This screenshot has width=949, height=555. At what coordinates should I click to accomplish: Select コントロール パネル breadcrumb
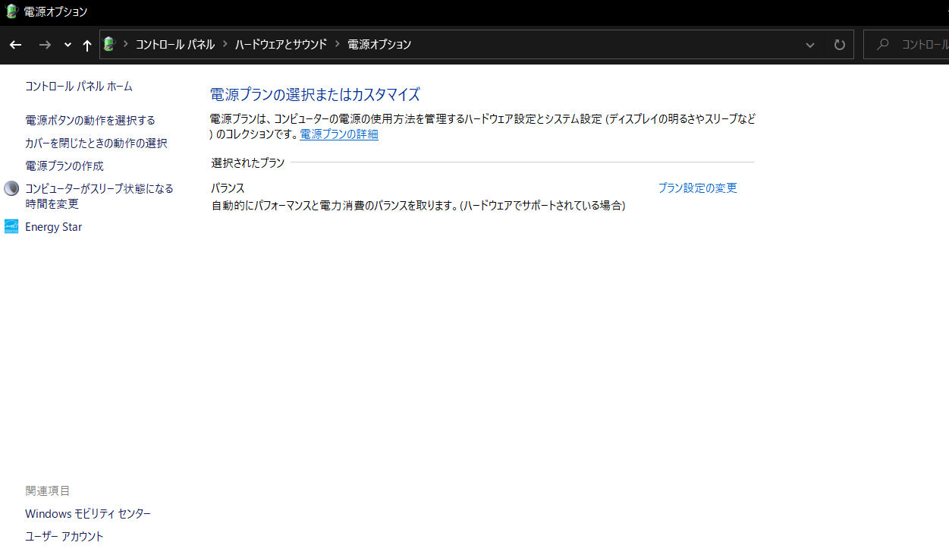(x=175, y=44)
